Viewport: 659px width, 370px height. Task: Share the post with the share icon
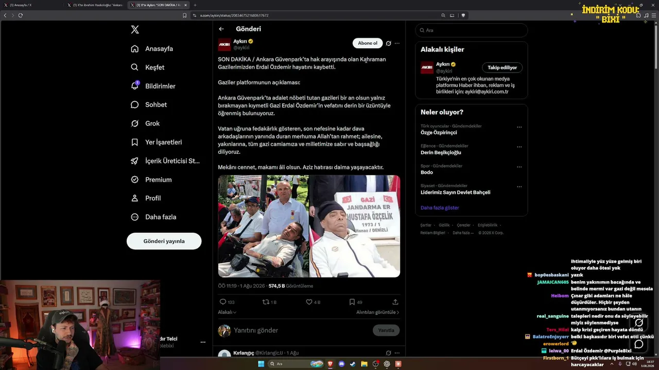click(395, 302)
